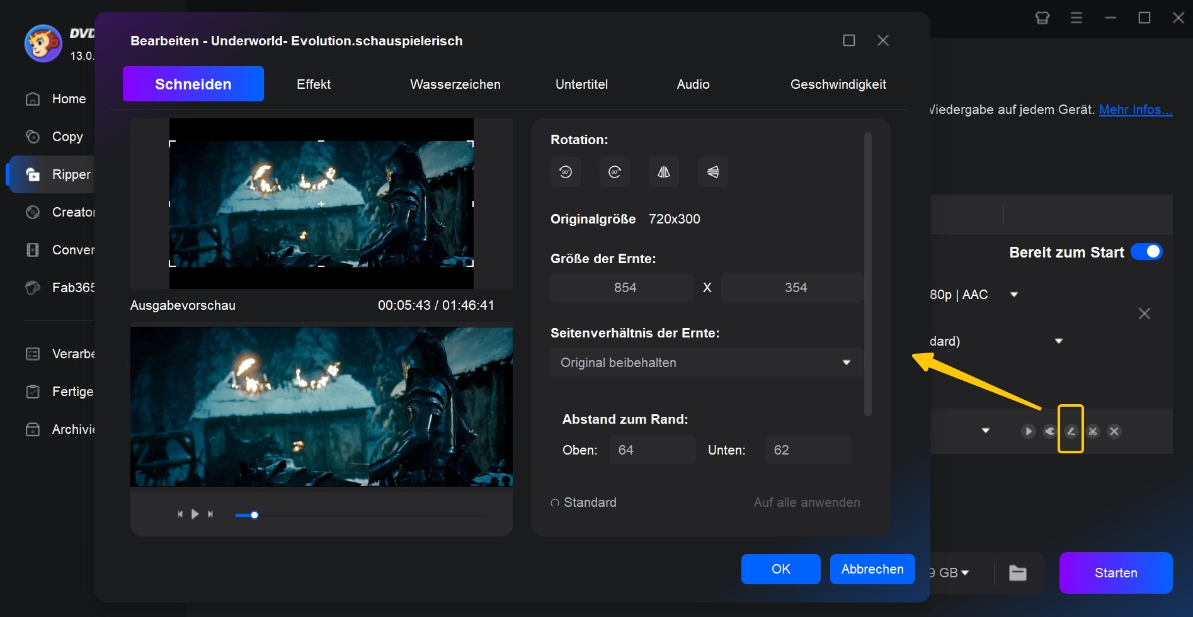Toggle the Bereit zum Start switch

[1146, 252]
